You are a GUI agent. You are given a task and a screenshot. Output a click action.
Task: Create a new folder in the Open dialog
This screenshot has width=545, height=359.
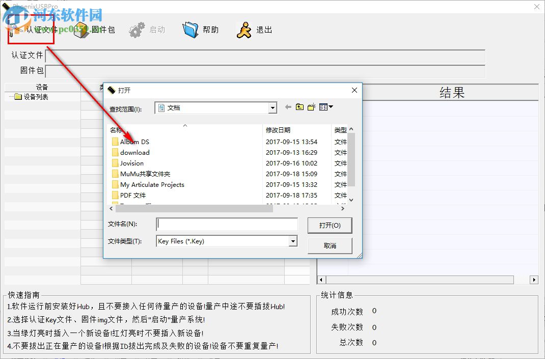(311, 107)
